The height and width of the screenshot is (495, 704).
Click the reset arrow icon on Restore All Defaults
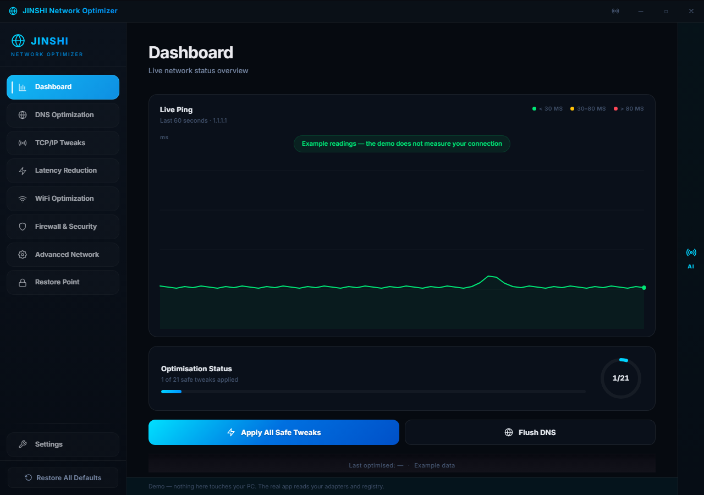pyautogui.click(x=28, y=477)
